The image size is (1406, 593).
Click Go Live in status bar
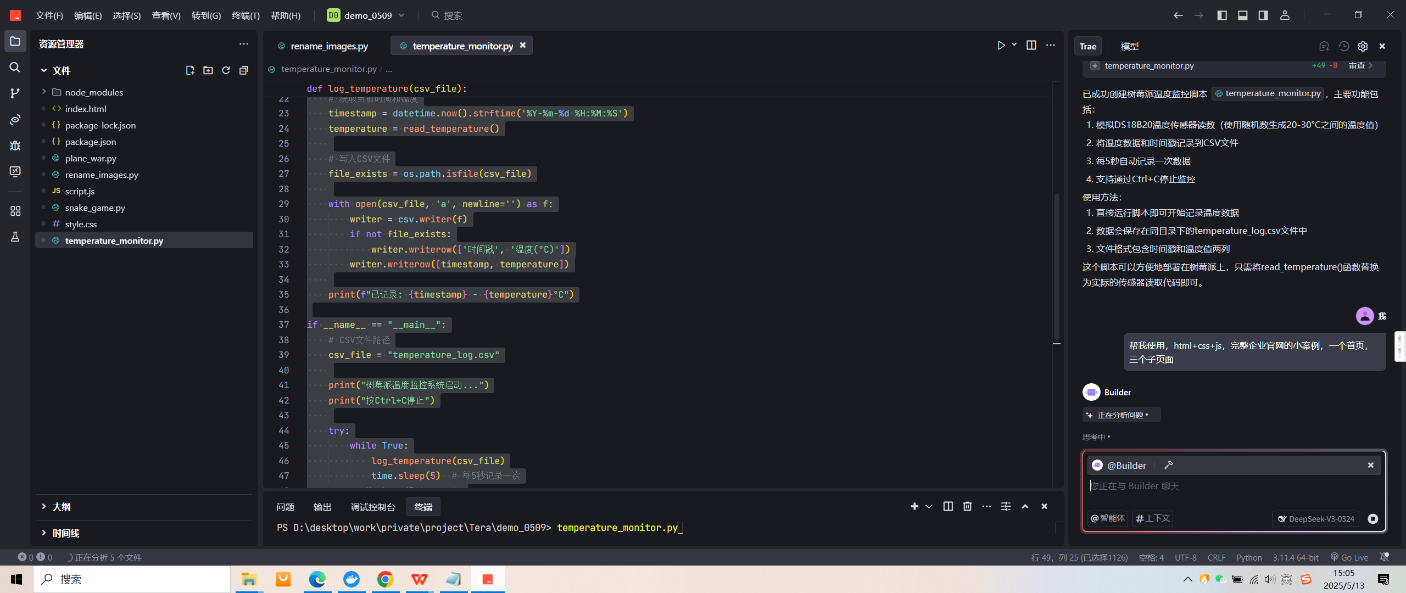[x=1349, y=557]
